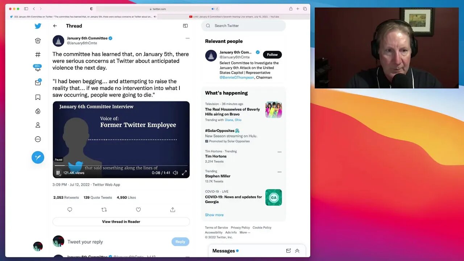Seek in the tweet video progress bar
This screenshot has width=464, height=261.
(121, 166)
